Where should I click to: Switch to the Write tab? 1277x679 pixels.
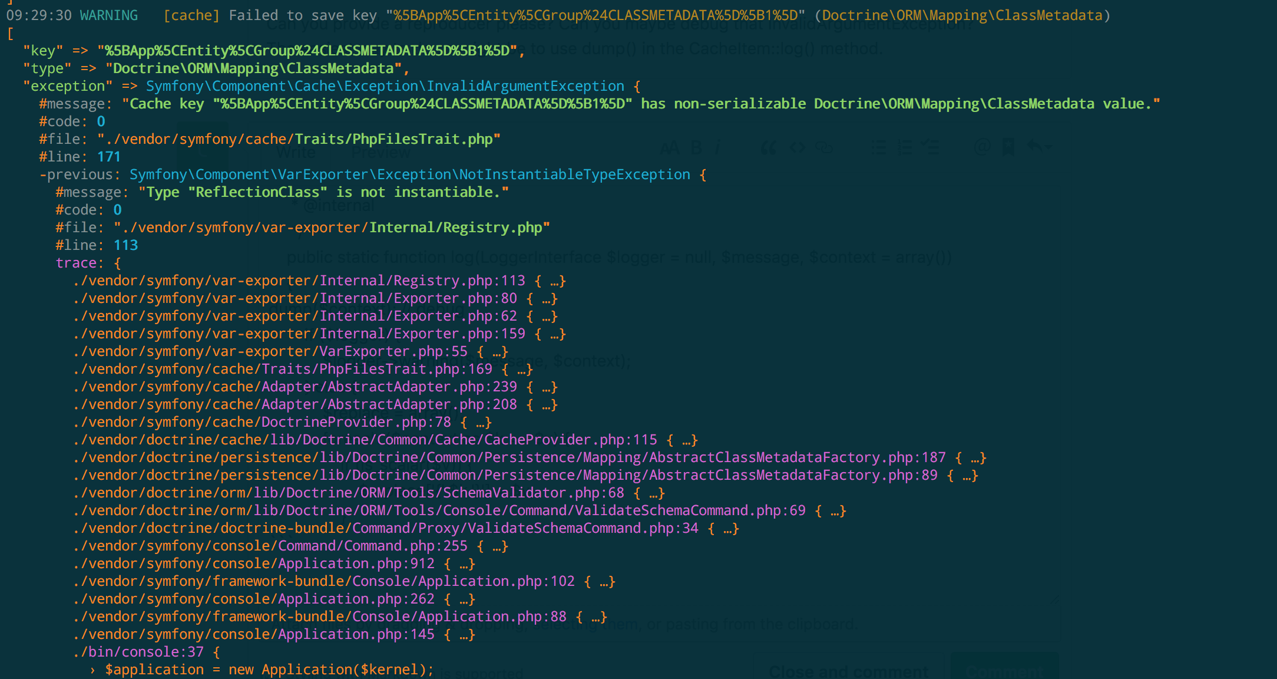coord(296,153)
